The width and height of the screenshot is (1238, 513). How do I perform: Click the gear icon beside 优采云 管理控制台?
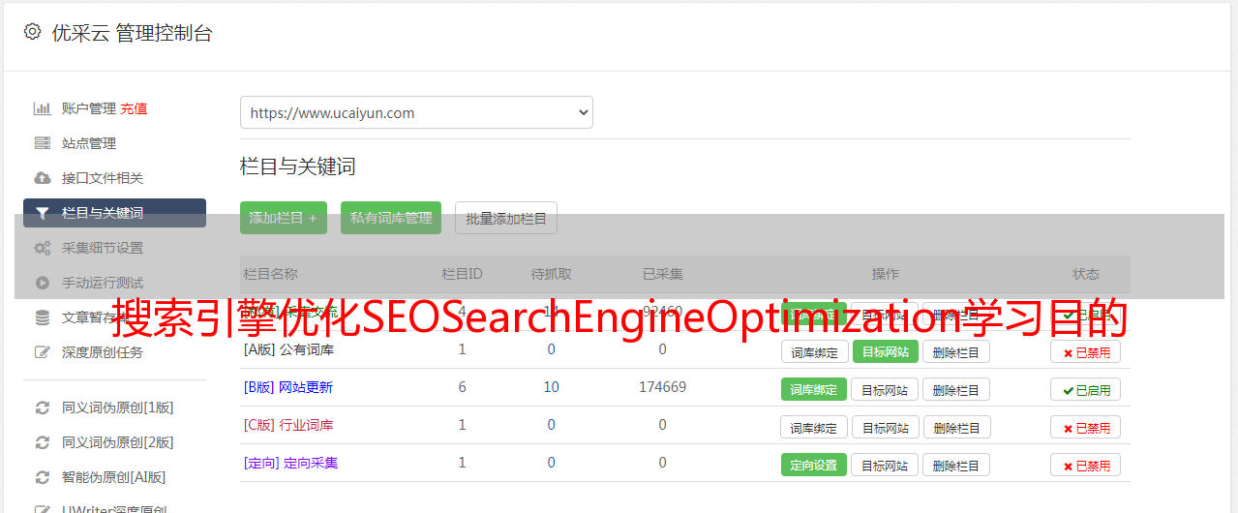pos(32,32)
